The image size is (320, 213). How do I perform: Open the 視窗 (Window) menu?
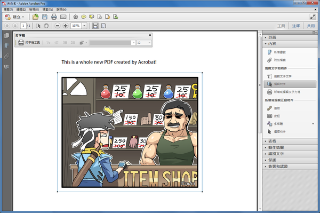point(47,10)
